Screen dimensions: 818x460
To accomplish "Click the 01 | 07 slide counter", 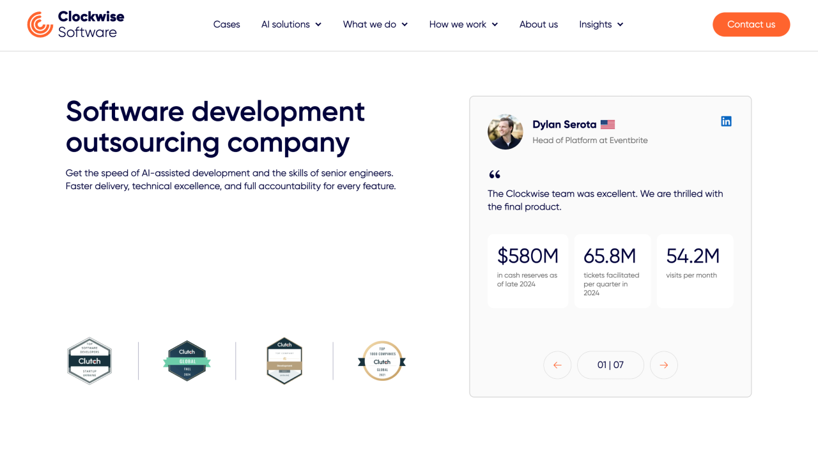I will pos(610,365).
